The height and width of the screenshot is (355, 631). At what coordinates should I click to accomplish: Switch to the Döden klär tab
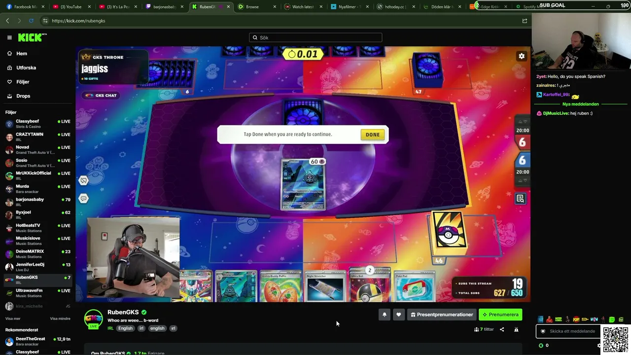point(442,7)
